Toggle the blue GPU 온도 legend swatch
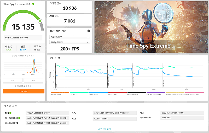 point(98,92)
